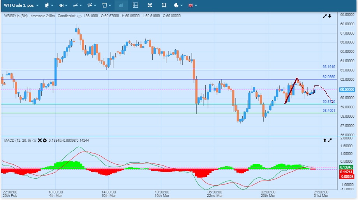Click the square frame screenshot icon
The image size is (358, 200).
(x=164, y=5)
